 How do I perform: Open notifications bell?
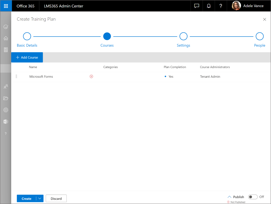coord(209,6)
